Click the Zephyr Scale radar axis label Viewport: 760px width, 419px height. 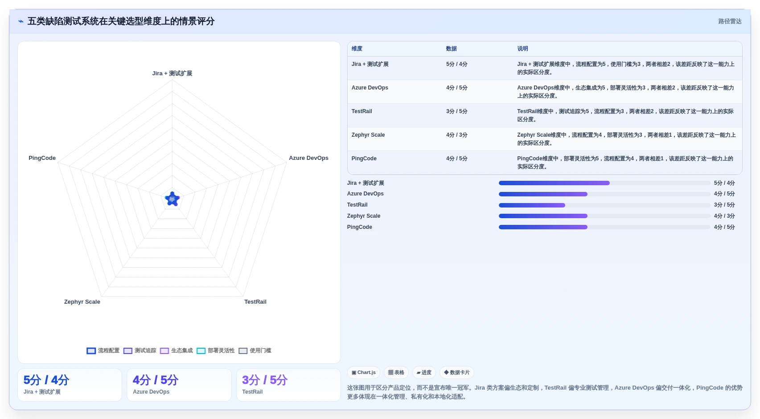(x=82, y=302)
